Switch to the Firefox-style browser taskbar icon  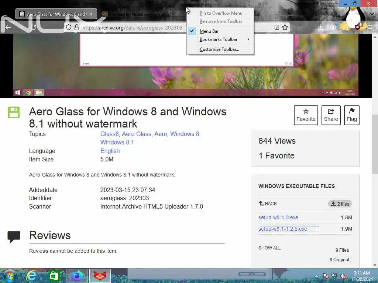(77, 276)
